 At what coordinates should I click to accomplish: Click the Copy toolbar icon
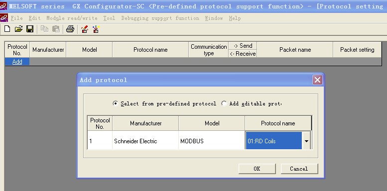tap(45, 29)
